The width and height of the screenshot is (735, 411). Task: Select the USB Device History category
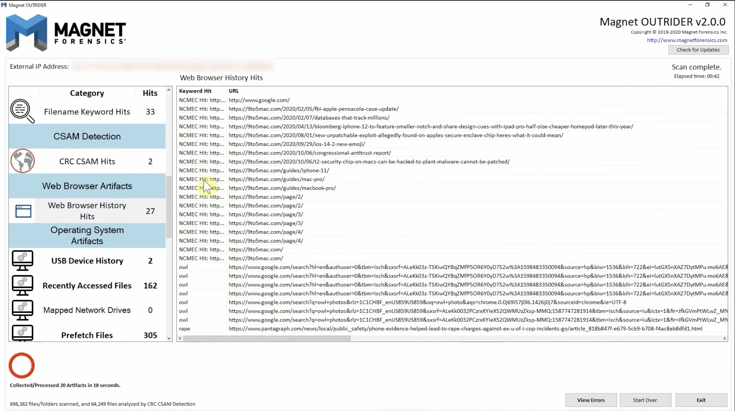[x=87, y=261]
